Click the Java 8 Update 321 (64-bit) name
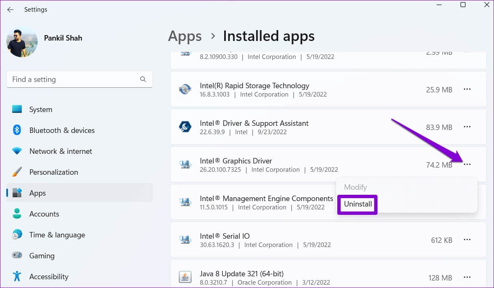Viewport: 494px width, 288px height. 242,274
